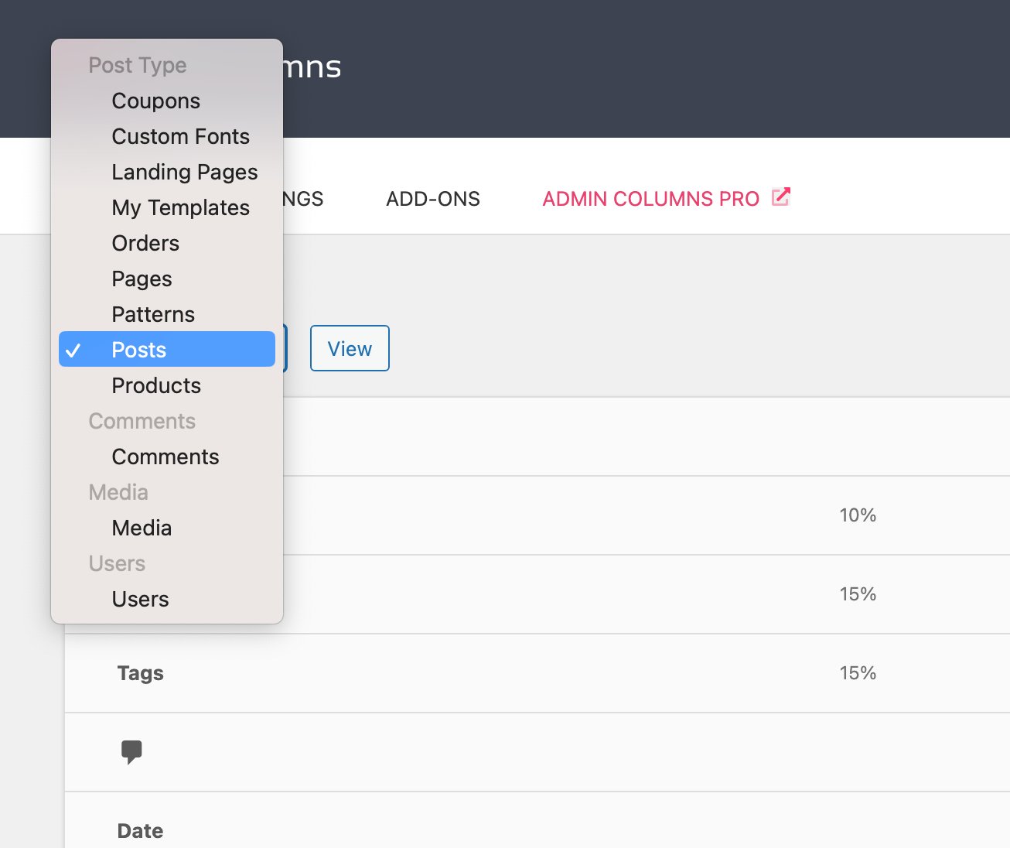Choose Patterns from the dropdown
The width and height of the screenshot is (1010, 848).
click(x=153, y=314)
